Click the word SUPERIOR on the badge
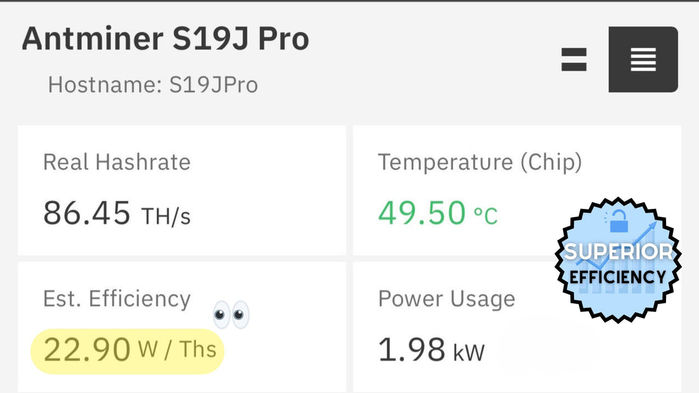The image size is (699, 393). click(x=618, y=252)
